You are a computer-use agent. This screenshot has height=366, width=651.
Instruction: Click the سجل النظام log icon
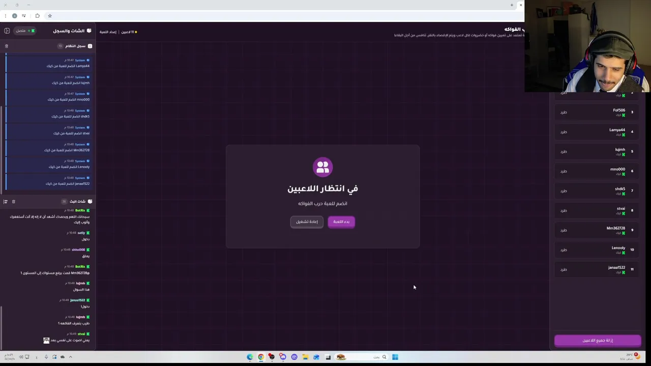point(90,46)
